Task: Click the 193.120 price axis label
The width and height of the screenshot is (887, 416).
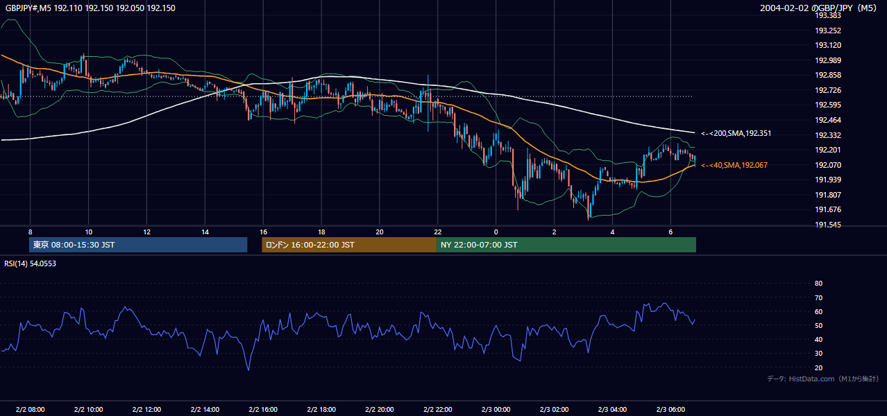Action: coord(828,45)
